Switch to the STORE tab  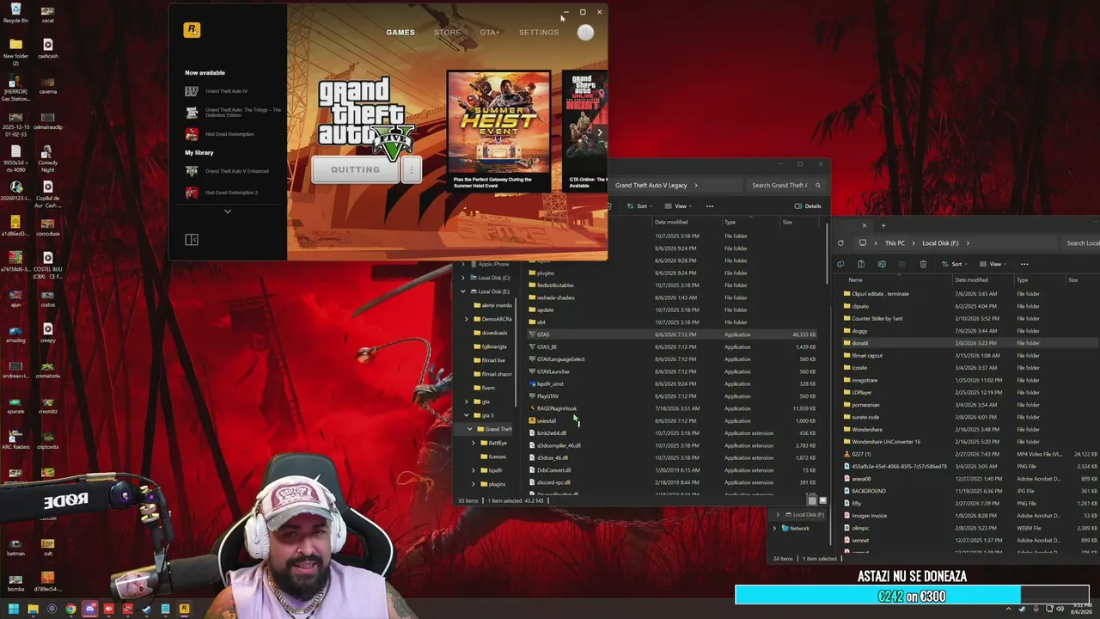[x=447, y=33]
